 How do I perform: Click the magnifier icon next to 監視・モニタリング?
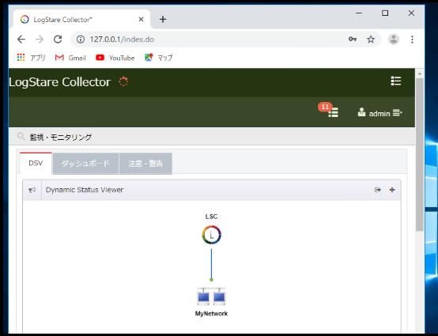click(x=21, y=137)
